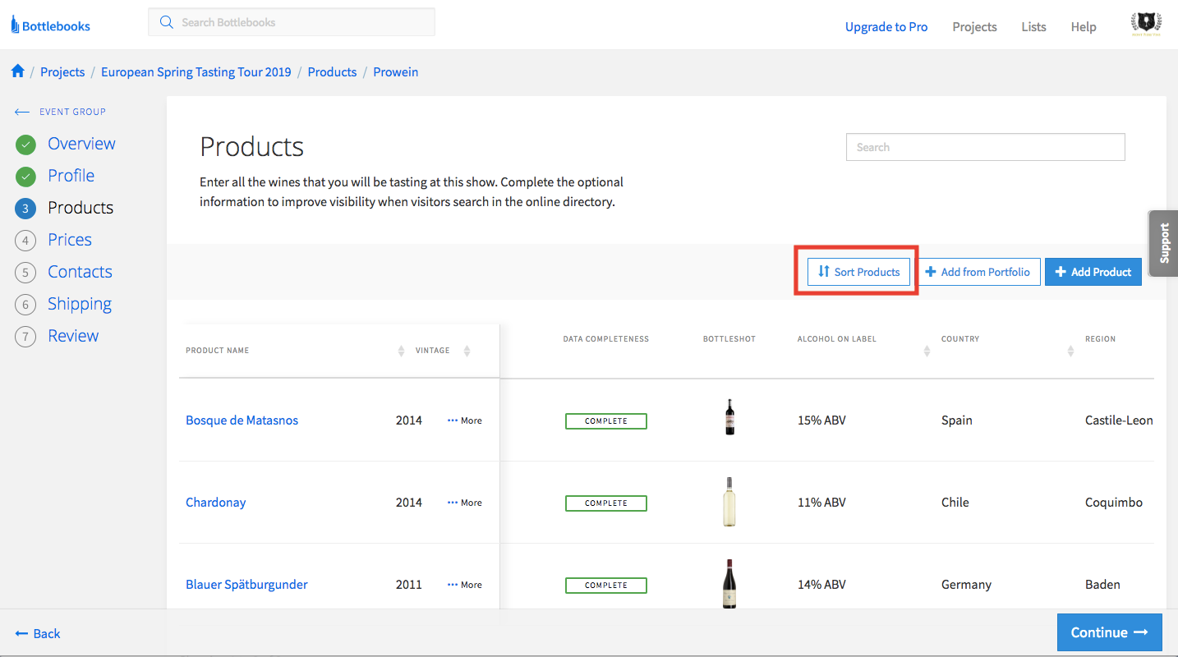Click Projects breadcrumb link
This screenshot has height=657, width=1178.
(62, 72)
